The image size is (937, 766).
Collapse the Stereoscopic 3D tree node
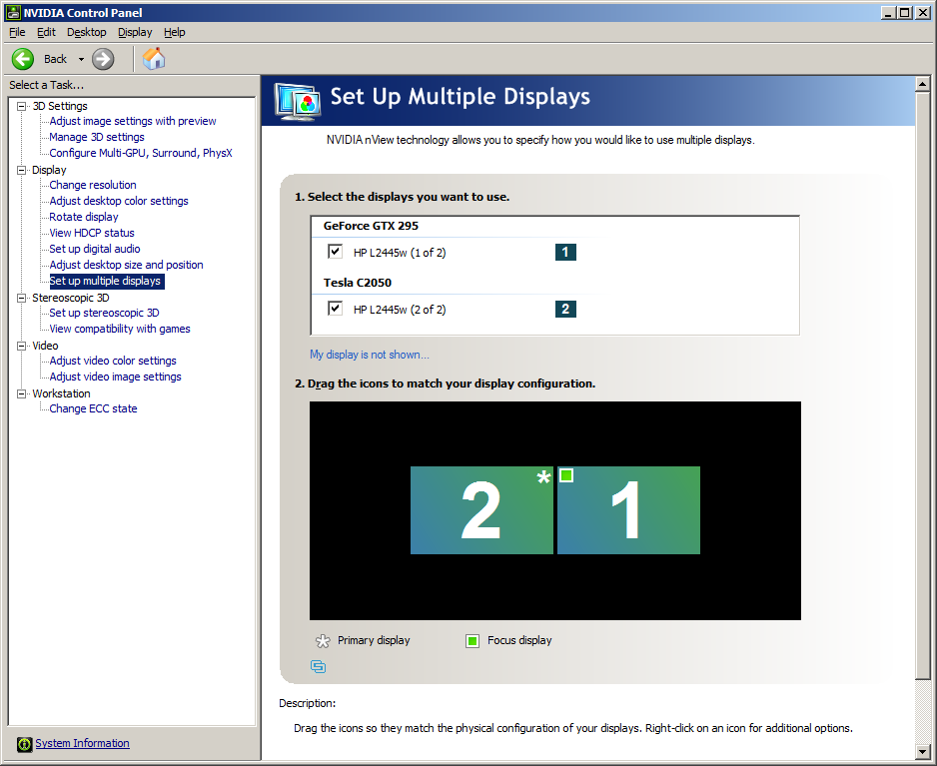pos(22,299)
